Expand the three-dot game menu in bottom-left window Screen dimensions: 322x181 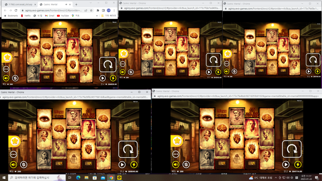click(x=13, y=154)
